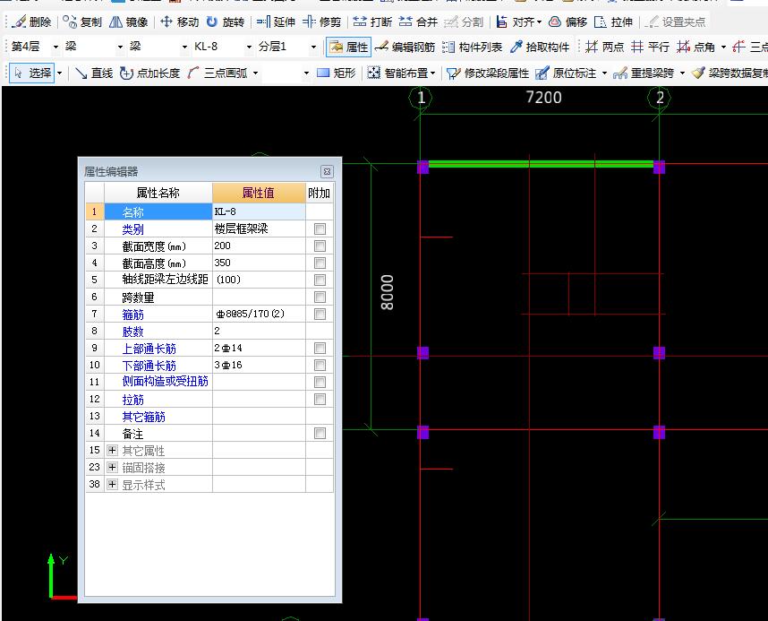Open the 第4层 floor dropdown
768x621 pixels.
point(55,47)
